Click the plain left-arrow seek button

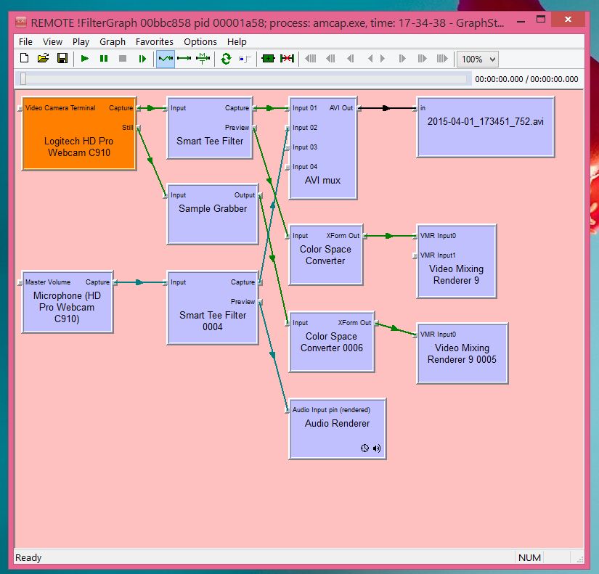[370, 59]
